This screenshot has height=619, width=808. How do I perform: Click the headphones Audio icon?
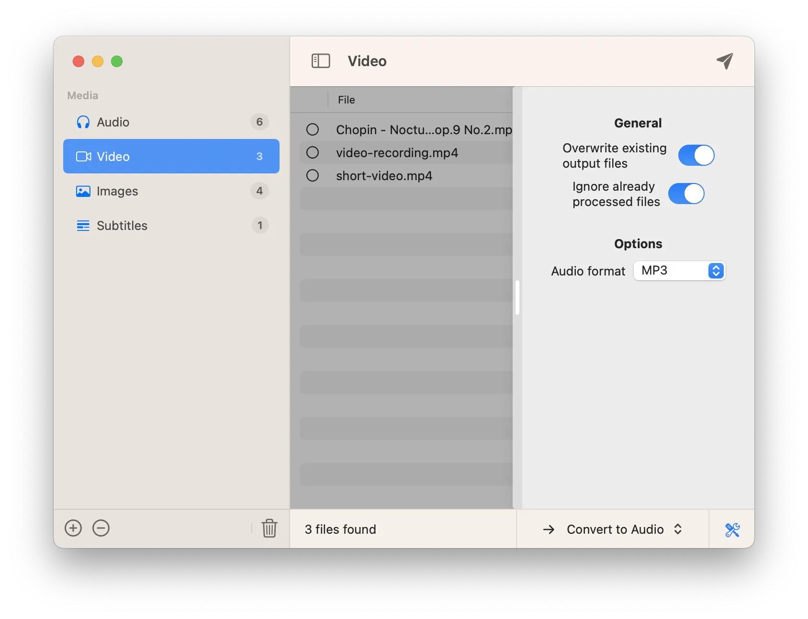(x=83, y=122)
